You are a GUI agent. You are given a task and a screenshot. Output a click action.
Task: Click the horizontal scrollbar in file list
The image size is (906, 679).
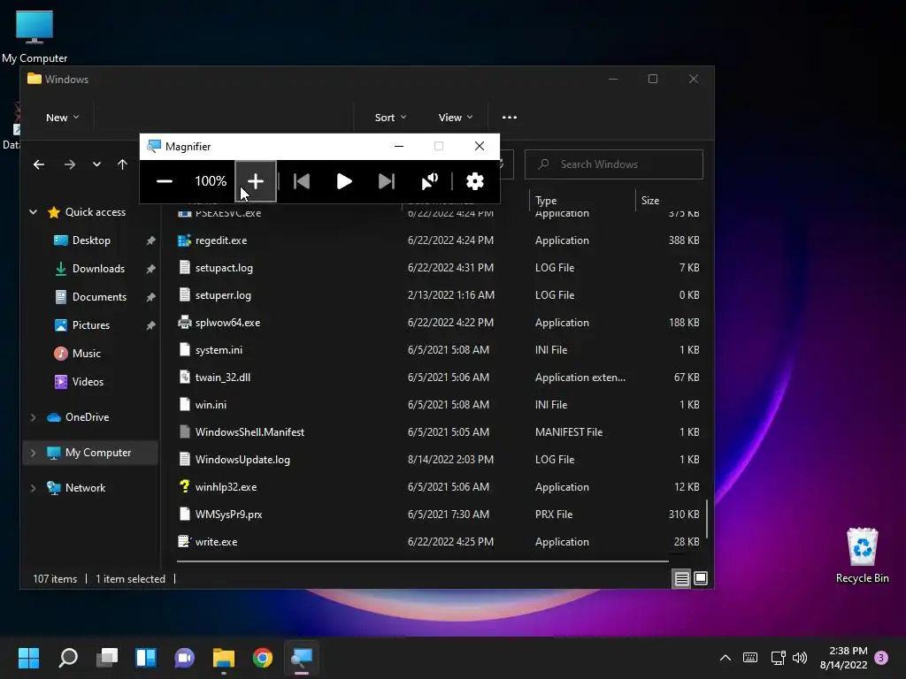click(422, 561)
